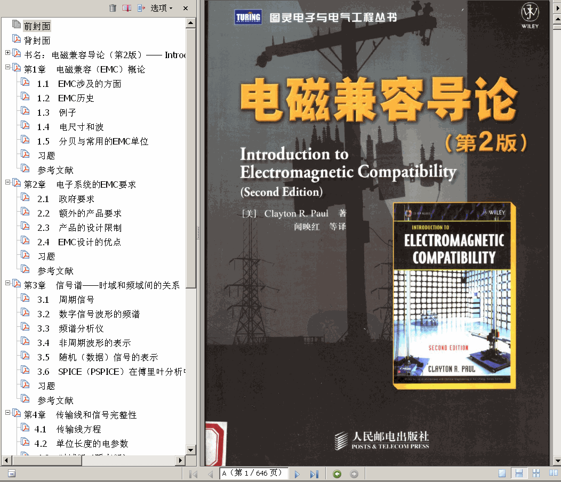Enable continuous page layout
The width and height of the screenshot is (561, 482).
[518, 473]
